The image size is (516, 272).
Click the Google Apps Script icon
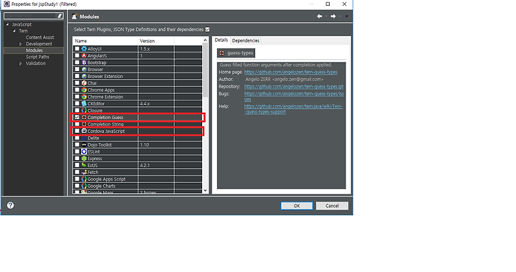click(x=84, y=179)
